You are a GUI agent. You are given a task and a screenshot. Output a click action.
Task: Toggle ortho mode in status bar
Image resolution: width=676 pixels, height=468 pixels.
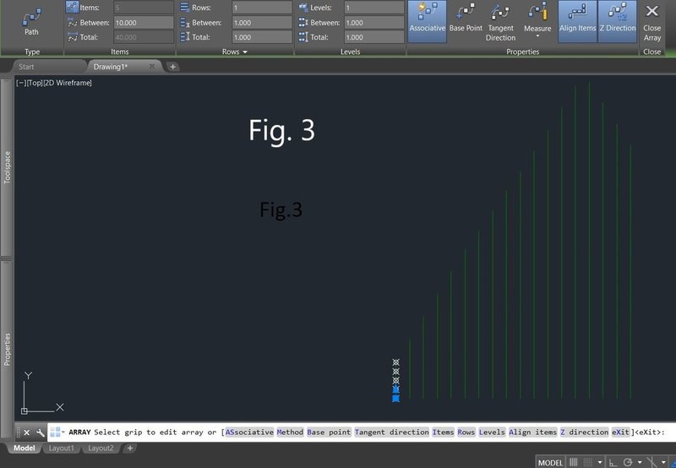tap(613, 462)
